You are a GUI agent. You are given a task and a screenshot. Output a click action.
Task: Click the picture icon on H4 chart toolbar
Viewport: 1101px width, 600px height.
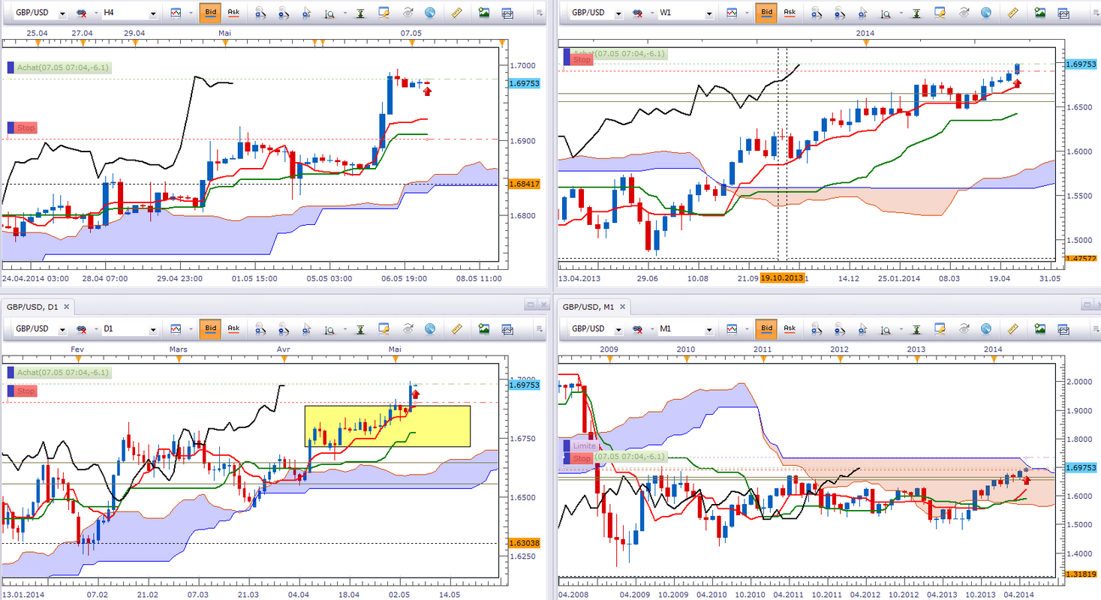click(x=484, y=13)
